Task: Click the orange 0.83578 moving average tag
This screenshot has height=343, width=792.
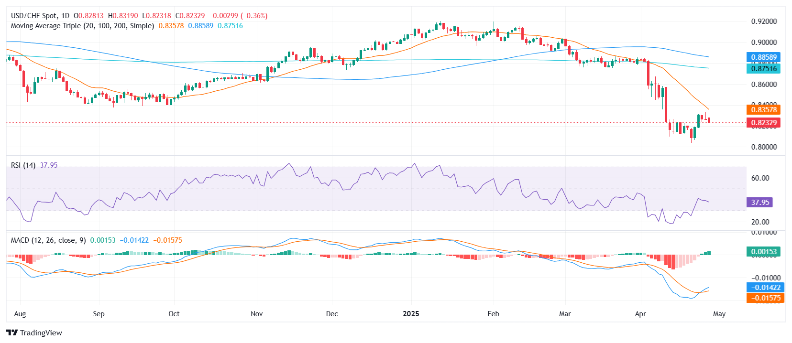Action: 763,110
